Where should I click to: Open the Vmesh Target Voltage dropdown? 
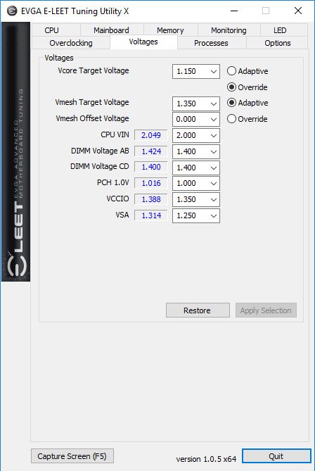[x=196, y=103]
